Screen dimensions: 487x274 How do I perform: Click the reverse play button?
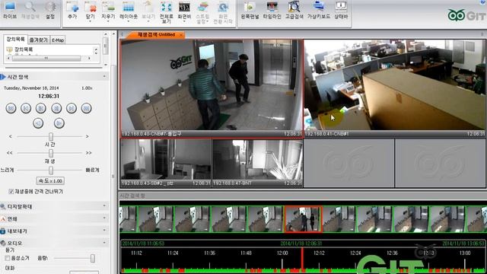[38, 123]
